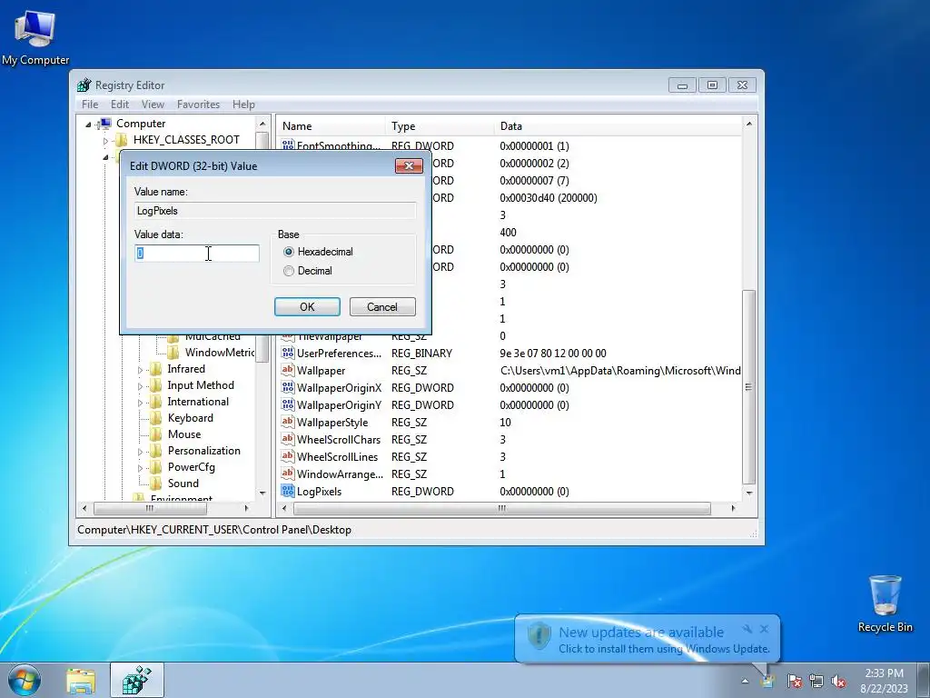Viewport: 930px width, 698px height.
Task: Click the tree pane horizontal scrollbar thumb
Action: 150,509
